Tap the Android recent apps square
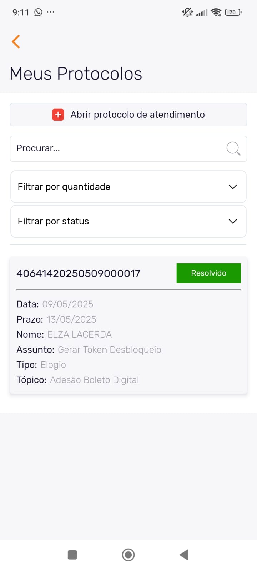Image resolution: width=257 pixels, height=571 pixels. click(x=72, y=555)
